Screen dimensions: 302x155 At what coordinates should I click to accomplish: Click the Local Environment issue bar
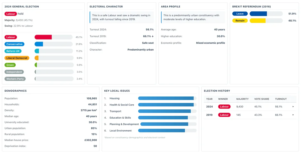pos(167,131)
